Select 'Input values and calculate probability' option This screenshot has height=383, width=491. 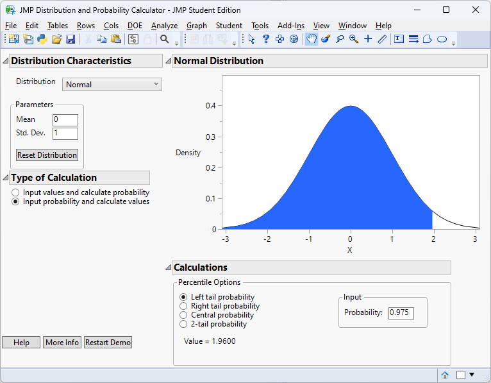point(16,192)
